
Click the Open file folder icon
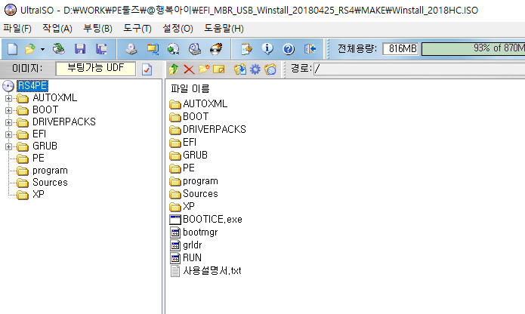pos(30,49)
